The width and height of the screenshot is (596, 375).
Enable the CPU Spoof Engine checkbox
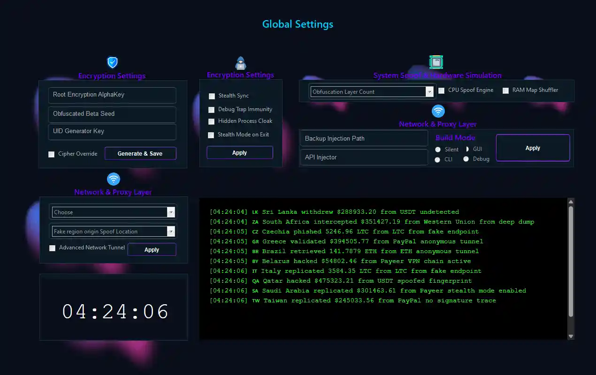(x=442, y=90)
